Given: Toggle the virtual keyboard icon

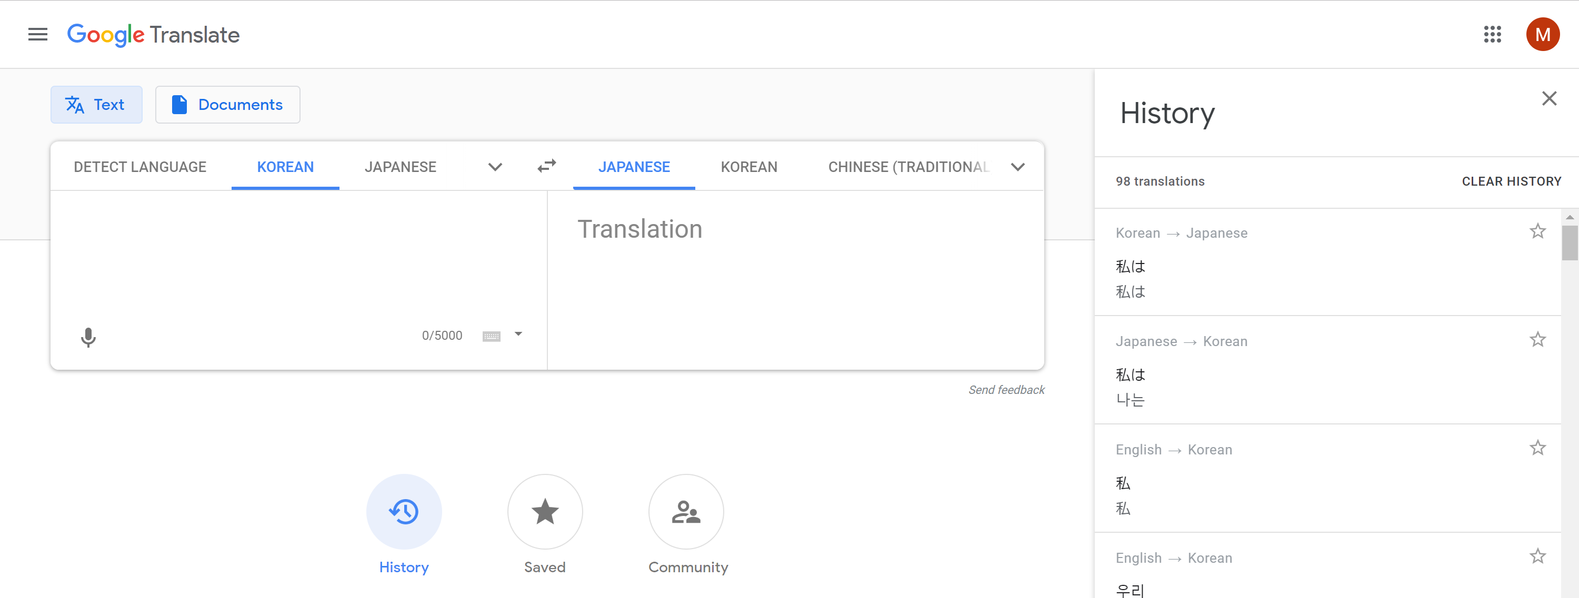Looking at the screenshot, I should point(491,336).
